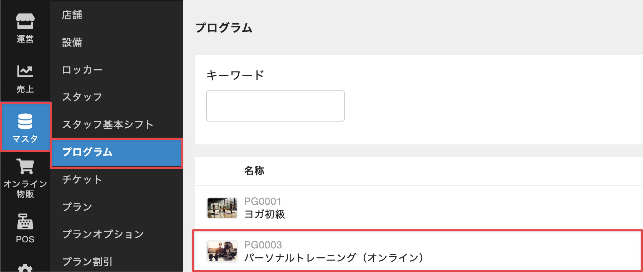643x272 pixels.
Task: Navigate to プラン in the submenu
Action: pyautogui.click(x=77, y=207)
